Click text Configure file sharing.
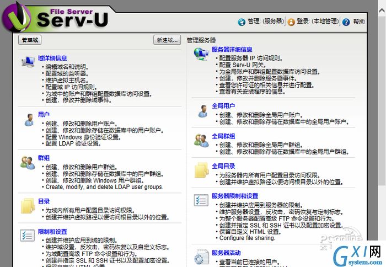The image size is (386, 267). [248, 238]
